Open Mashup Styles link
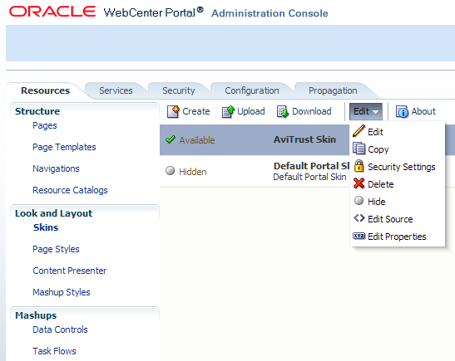The width and height of the screenshot is (455, 361). coord(62,292)
